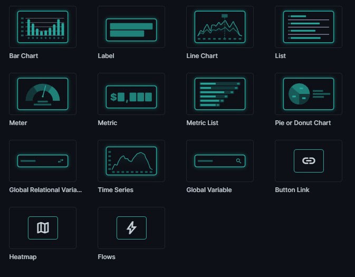Choose the Time Series graph icon
The height and width of the screenshot is (277, 355).
coord(131,161)
